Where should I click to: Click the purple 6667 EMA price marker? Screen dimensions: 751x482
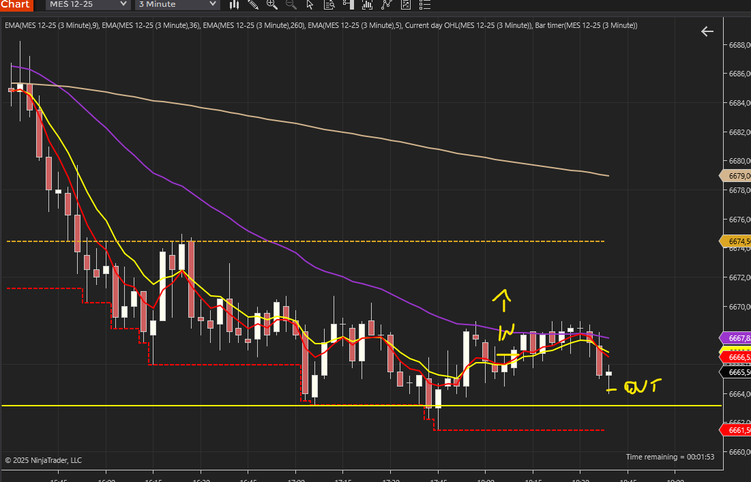tap(736, 338)
